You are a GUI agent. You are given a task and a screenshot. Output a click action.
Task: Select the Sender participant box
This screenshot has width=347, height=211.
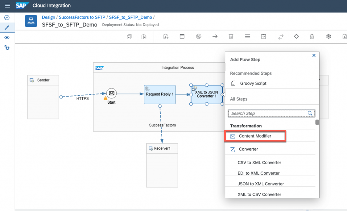43,97
